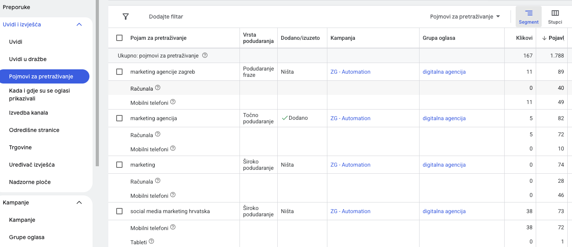This screenshot has height=247, width=572.
Task: Open the Stupci columns selector
Action: (x=555, y=17)
